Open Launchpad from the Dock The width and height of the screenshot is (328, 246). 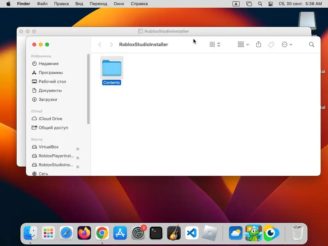48,233
